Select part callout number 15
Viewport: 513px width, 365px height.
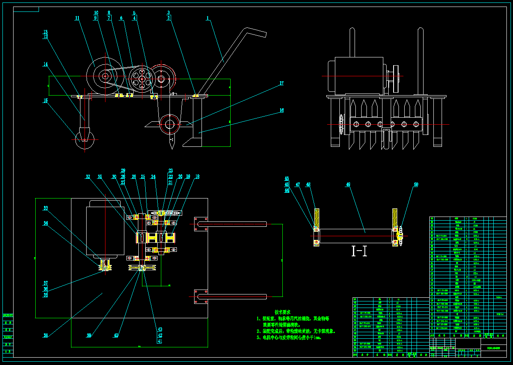click(x=46, y=100)
